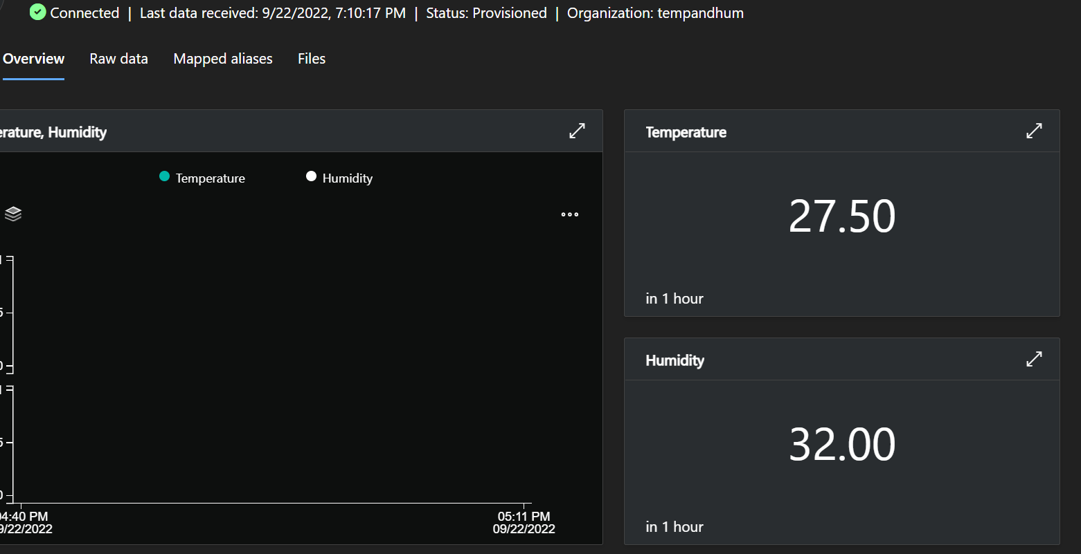Click the Connected status check icon

pyautogui.click(x=38, y=12)
